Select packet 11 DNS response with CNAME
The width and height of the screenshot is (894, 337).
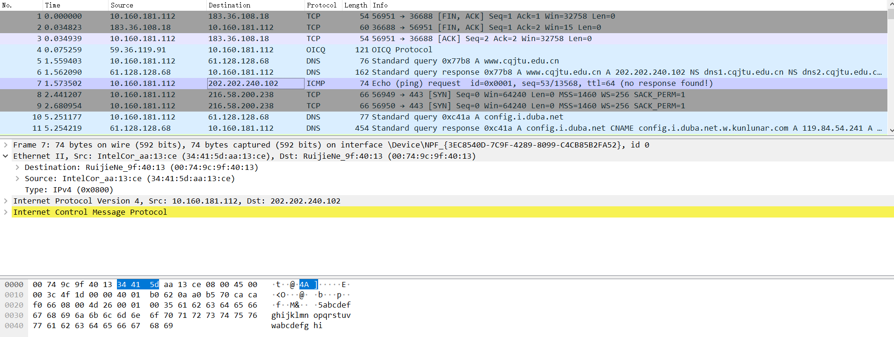point(443,128)
